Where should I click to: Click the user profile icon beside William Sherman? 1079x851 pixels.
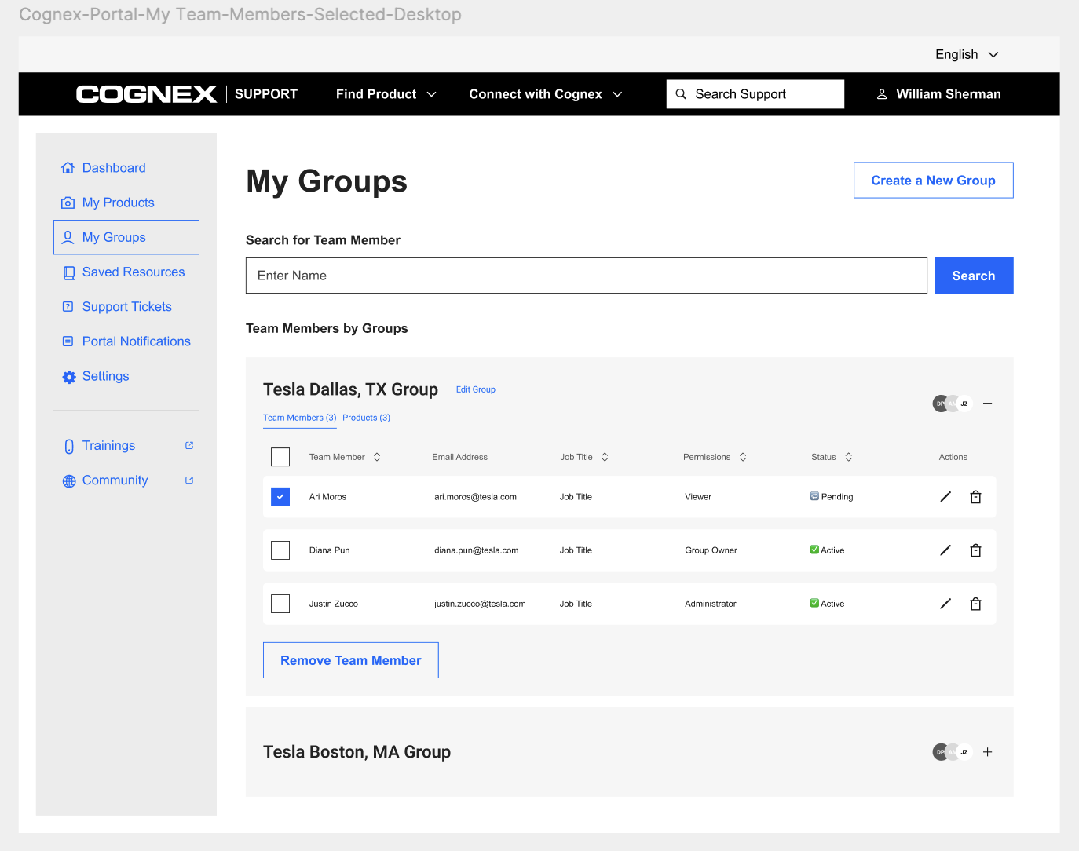pos(882,94)
